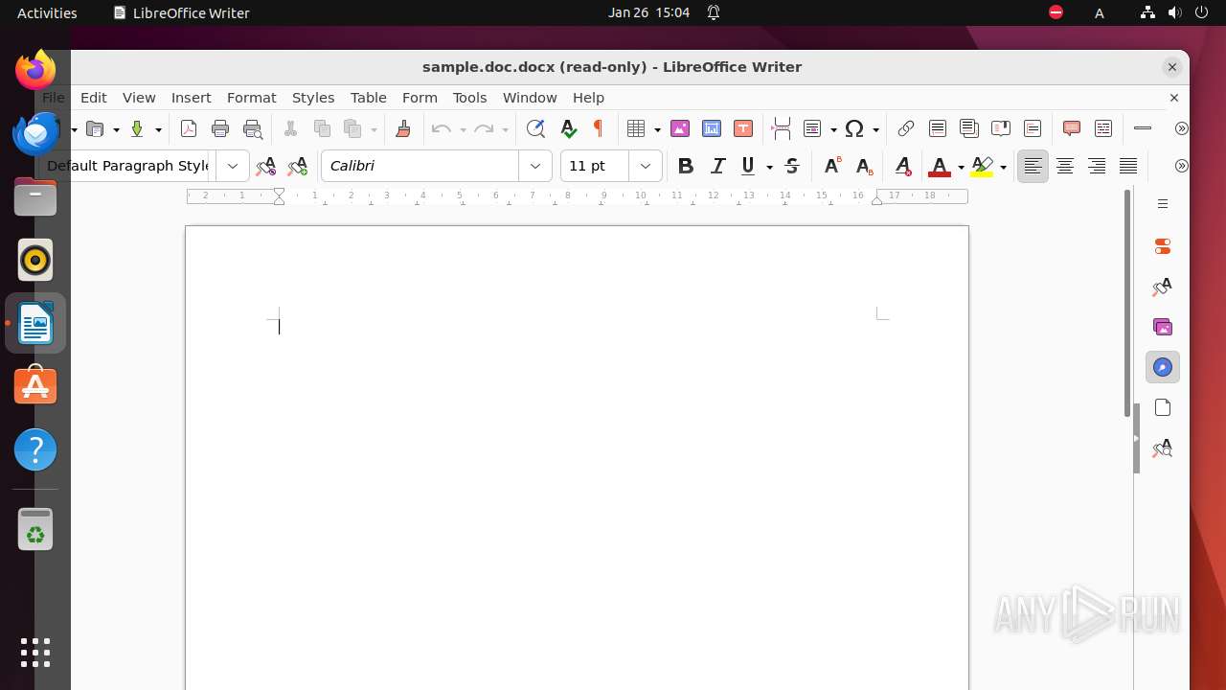
Task: Center text horizontally
Action: pos(1065,166)
